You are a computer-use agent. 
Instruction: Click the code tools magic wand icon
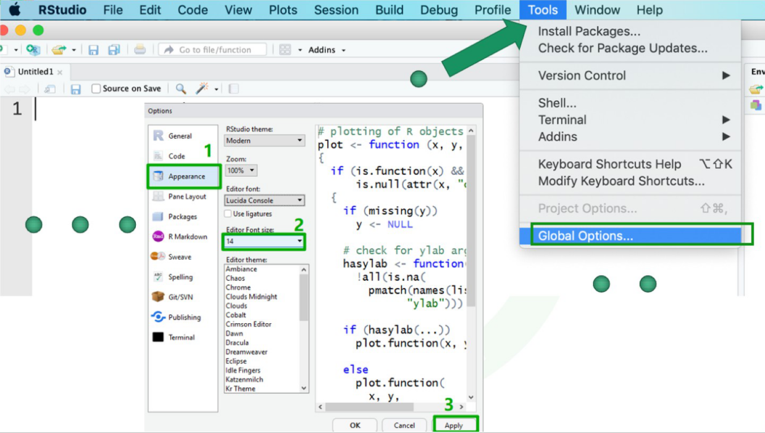point(202,89)
